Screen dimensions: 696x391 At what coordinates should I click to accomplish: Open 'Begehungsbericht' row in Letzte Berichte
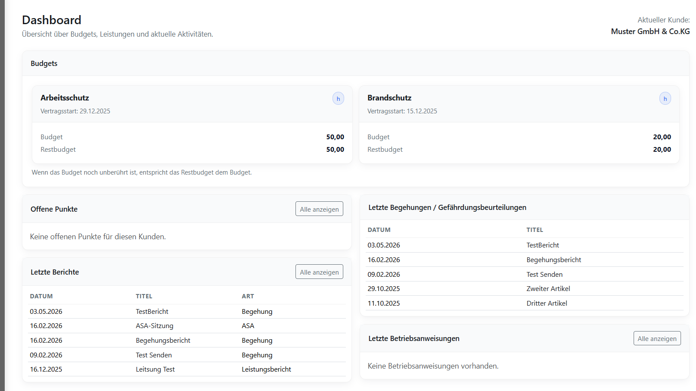[187, 341]
